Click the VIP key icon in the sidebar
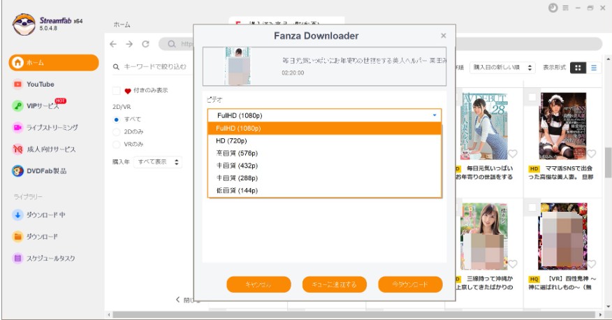Viewport: 612px width, 320px height. tap(17, 106)
